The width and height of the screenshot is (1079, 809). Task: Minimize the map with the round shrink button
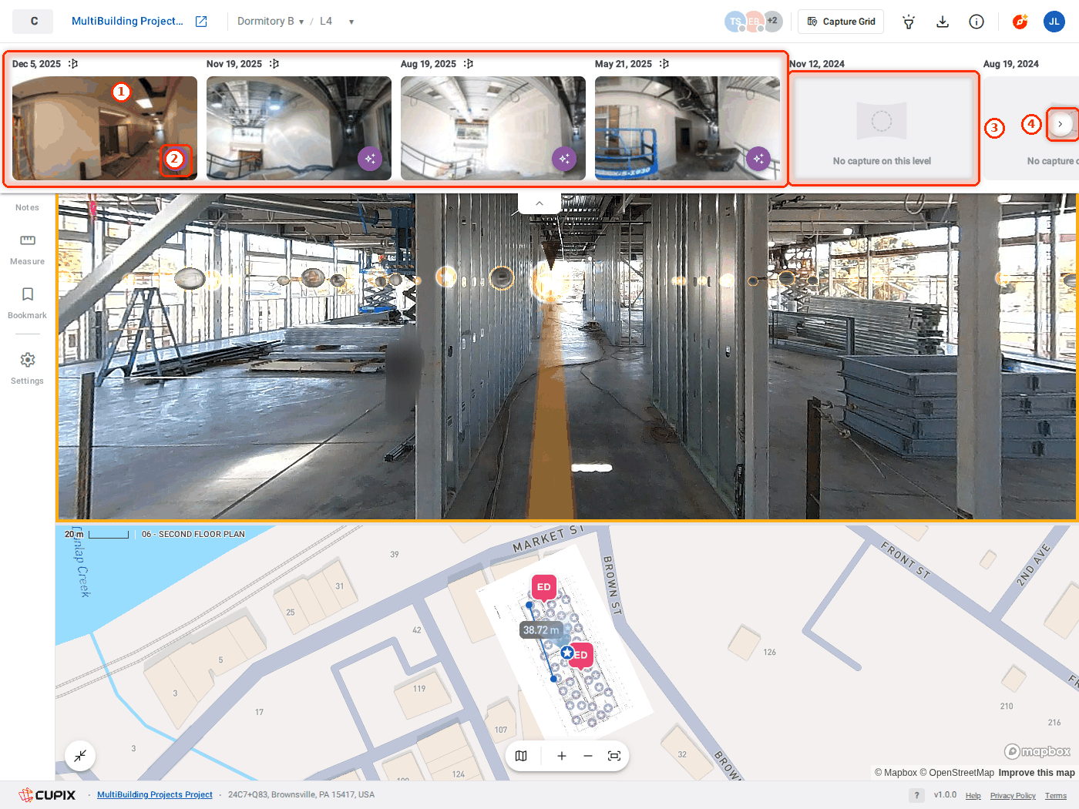pos(80,756)
